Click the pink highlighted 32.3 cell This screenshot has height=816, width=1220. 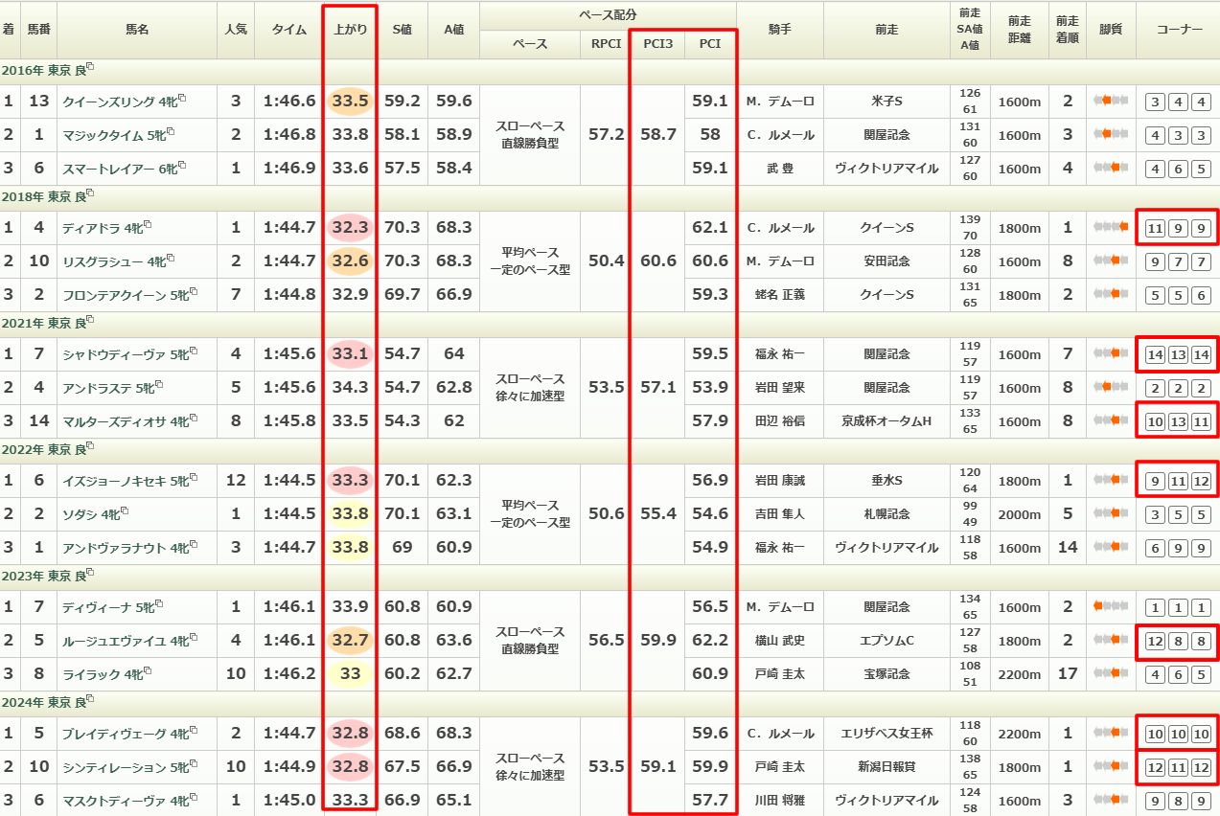coord(350,228)
